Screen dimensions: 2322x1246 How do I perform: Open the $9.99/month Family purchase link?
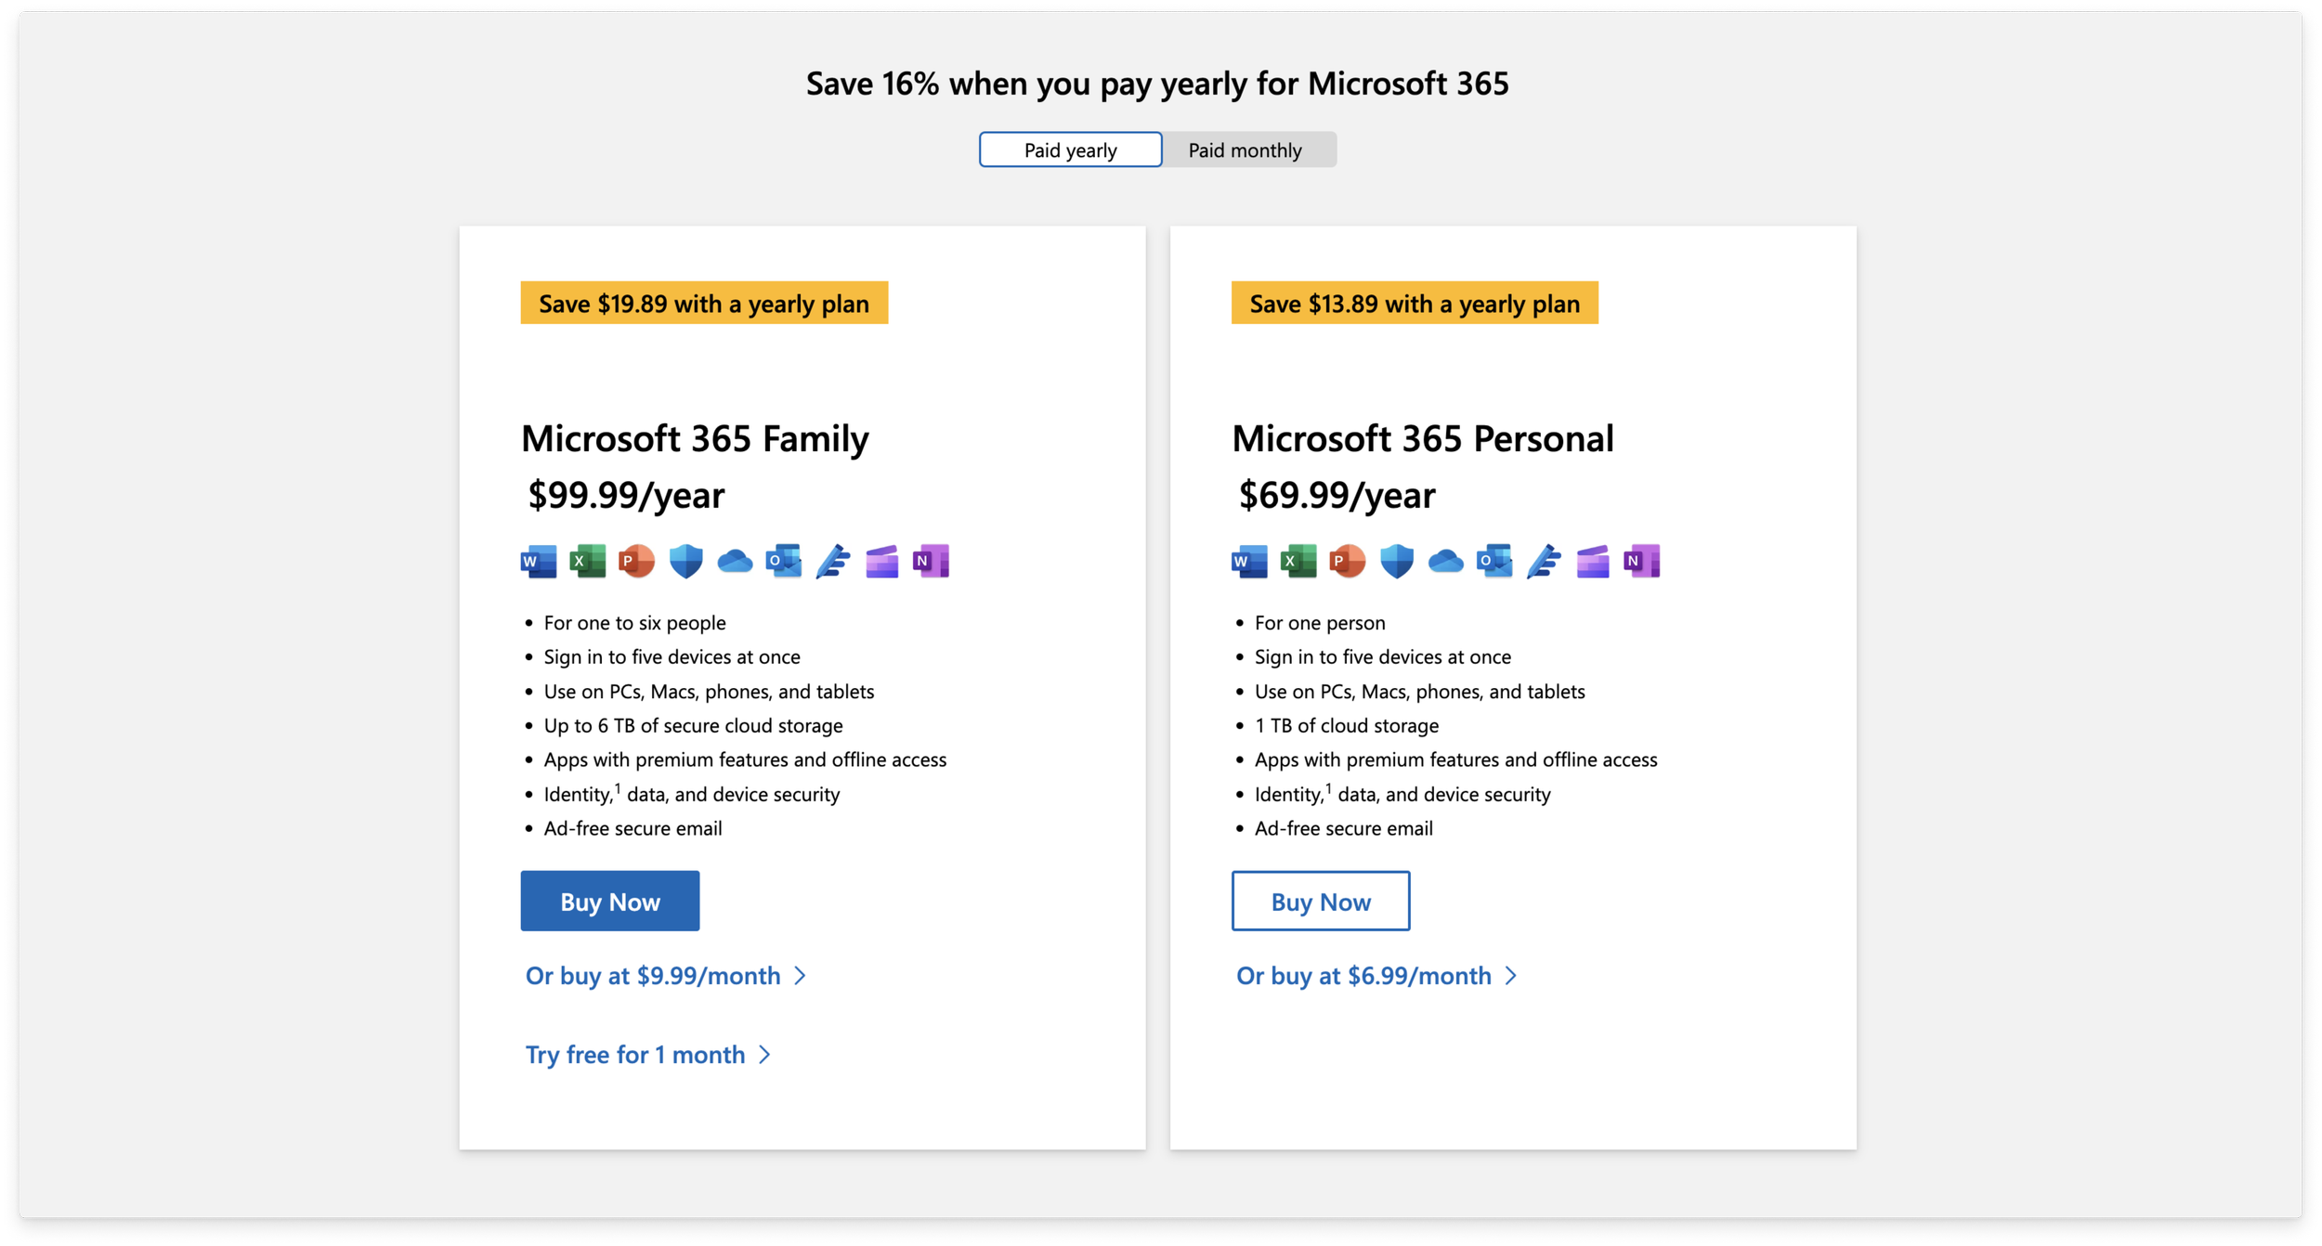[x=664, y=976]
